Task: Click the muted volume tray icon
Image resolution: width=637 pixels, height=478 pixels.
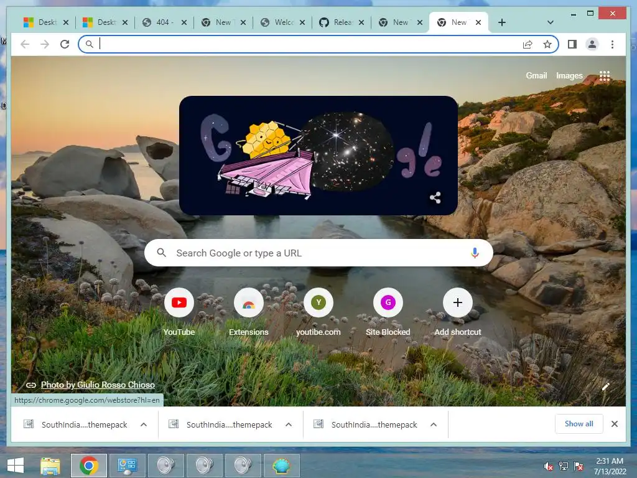Action: 549,466
